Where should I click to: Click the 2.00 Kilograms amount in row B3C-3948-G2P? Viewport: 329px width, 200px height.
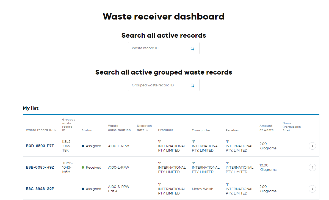[x=268, y=189]
